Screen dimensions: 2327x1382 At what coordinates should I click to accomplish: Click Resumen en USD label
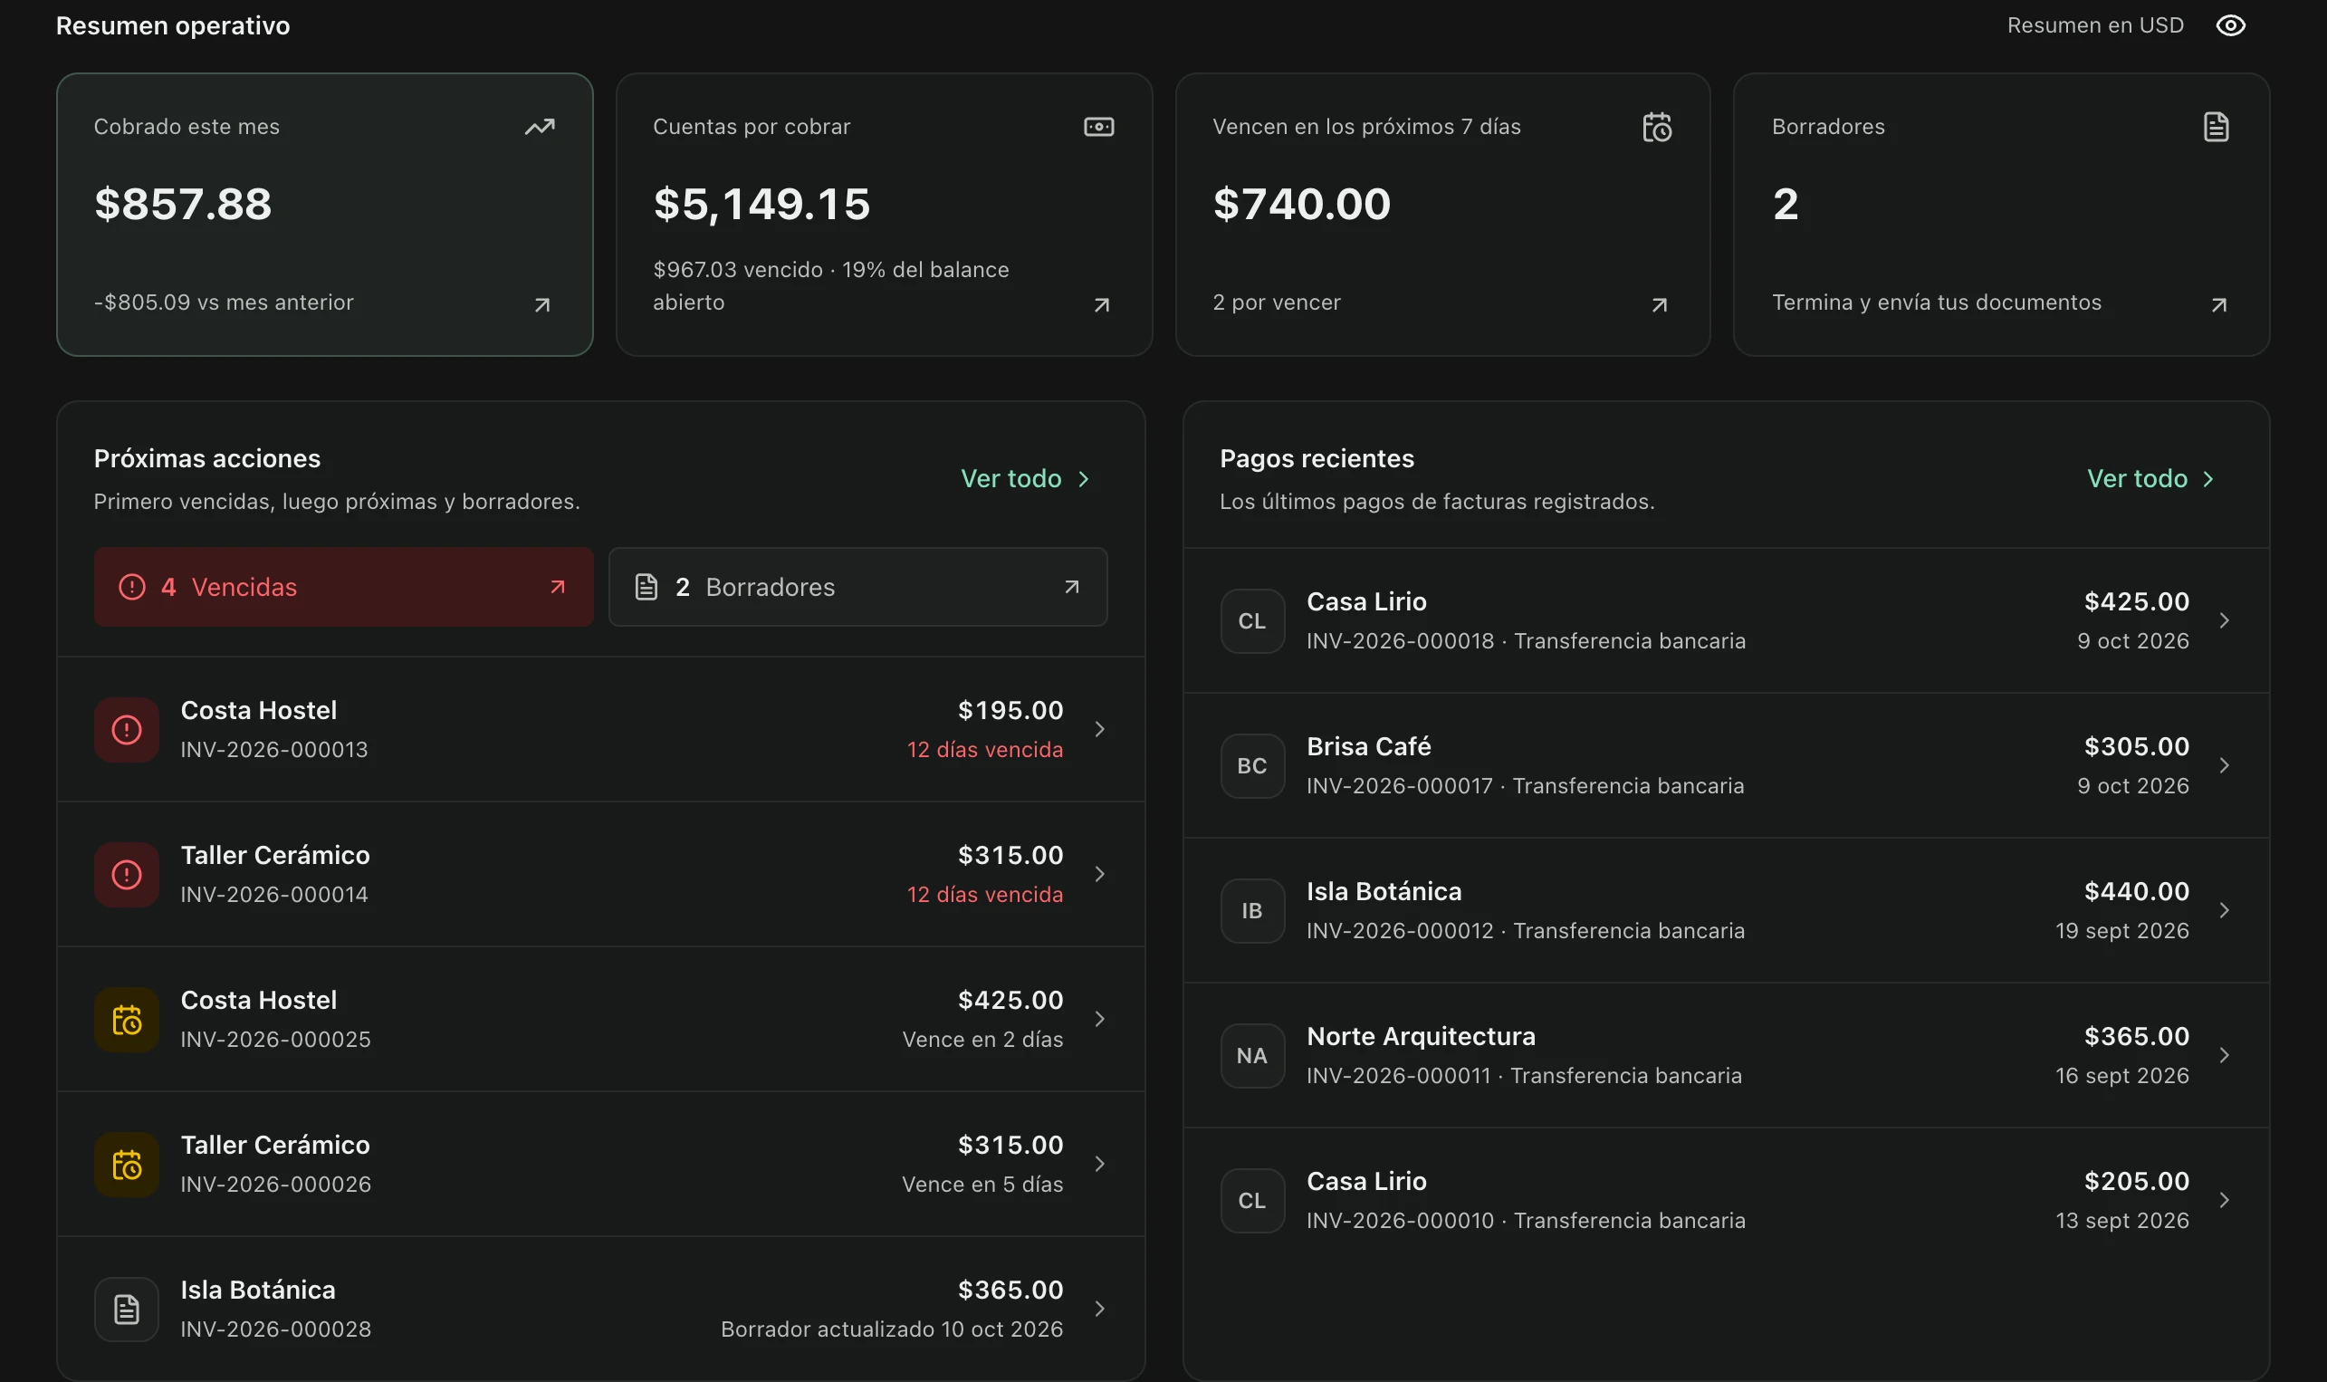(2094, 25)
